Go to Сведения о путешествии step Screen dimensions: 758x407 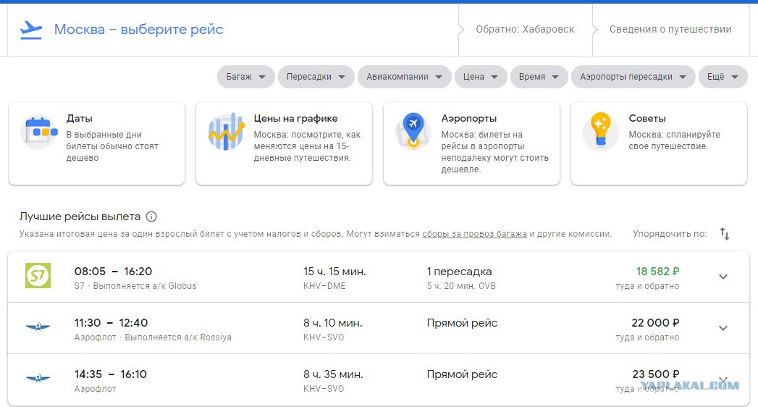pos(670,30)
